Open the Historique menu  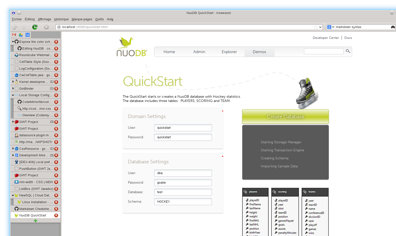61,19
